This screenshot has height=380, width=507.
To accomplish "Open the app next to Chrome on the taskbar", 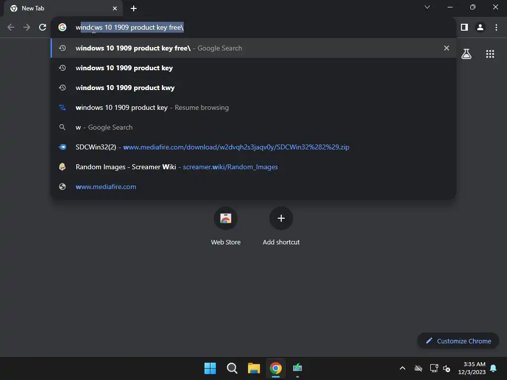I will click(298, 368).
